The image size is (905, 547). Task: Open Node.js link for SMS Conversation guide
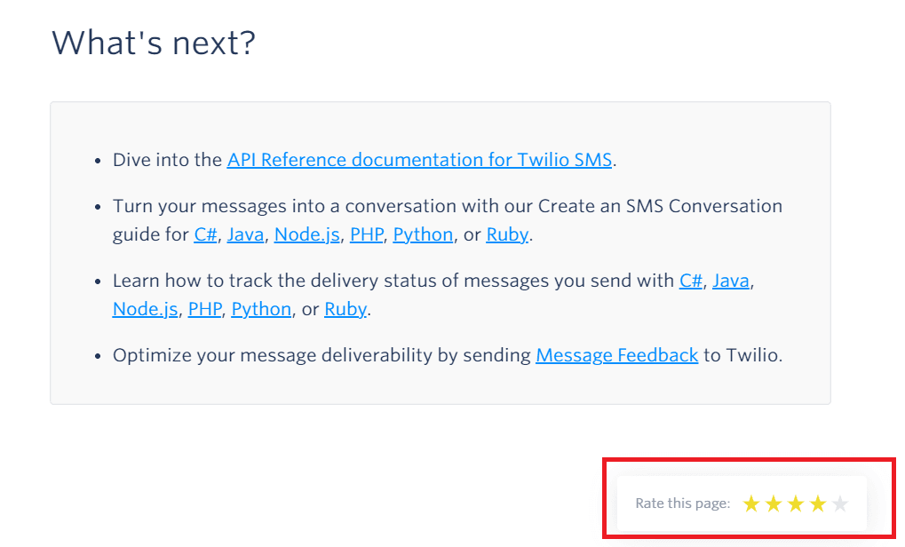tap(307, 234)
